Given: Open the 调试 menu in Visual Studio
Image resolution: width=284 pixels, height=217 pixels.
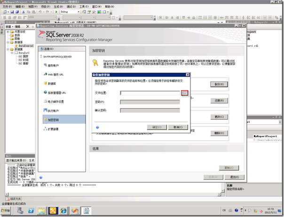Looking at the screenshot, I should [71, 7].
